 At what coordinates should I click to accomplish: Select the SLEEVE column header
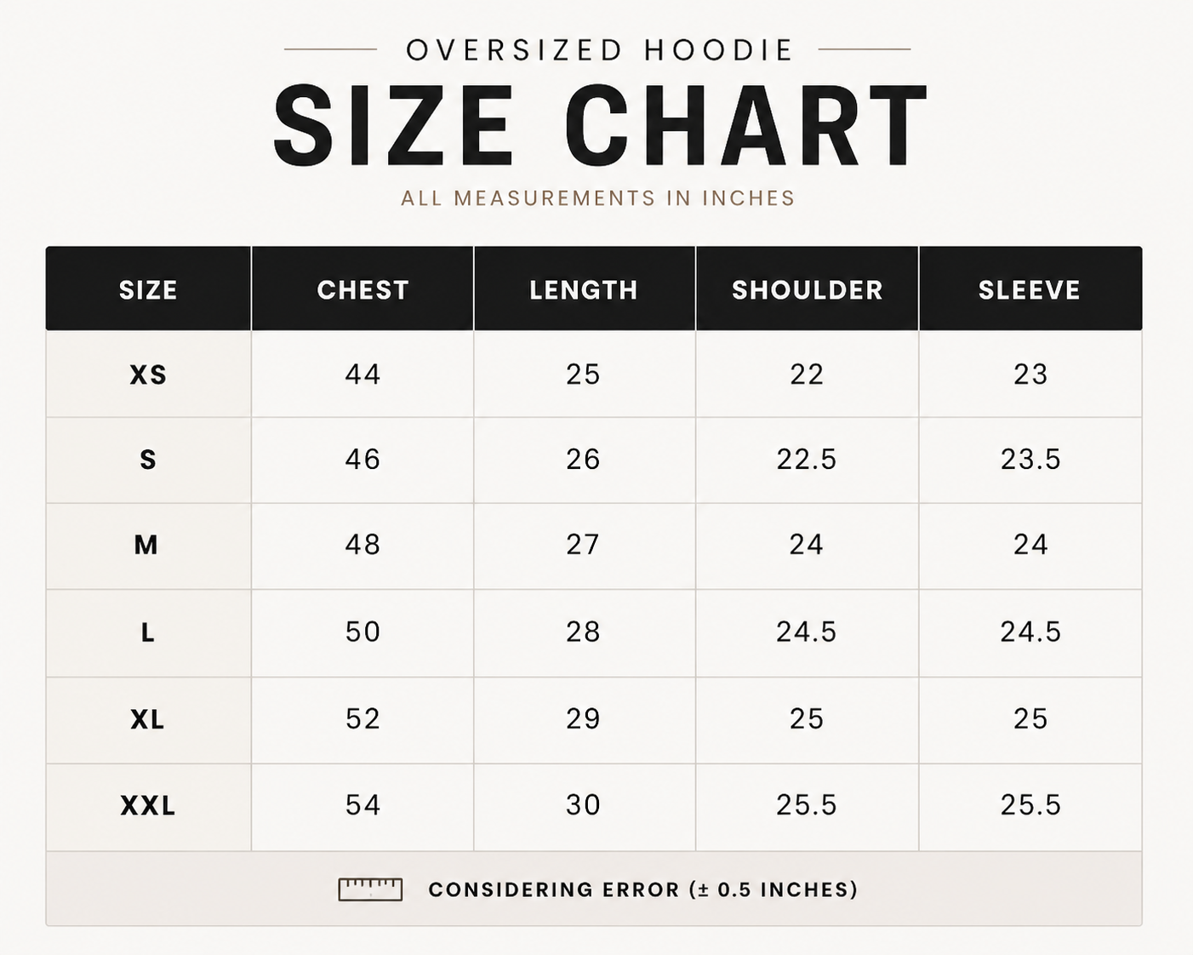point(1030,290)
